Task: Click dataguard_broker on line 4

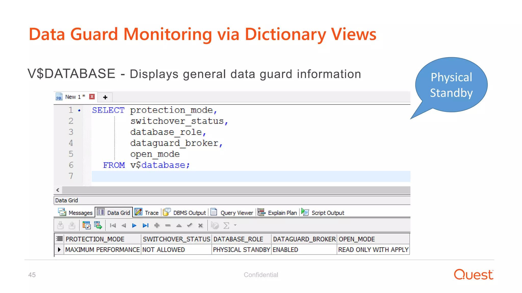Action: click(x=174, y=143)
